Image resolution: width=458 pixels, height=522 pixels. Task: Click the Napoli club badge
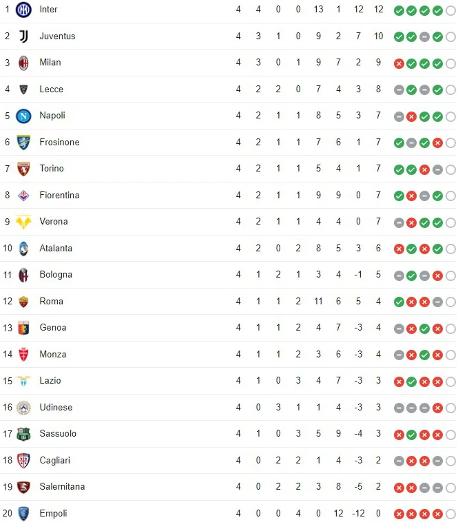click(x=23, y=116)
